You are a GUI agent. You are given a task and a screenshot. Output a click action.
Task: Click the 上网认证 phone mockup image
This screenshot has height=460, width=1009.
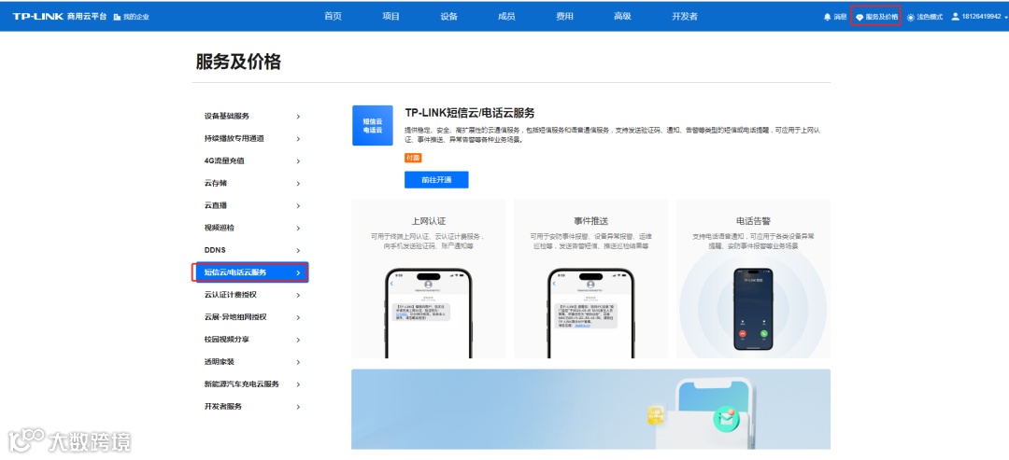click(428, 313)
